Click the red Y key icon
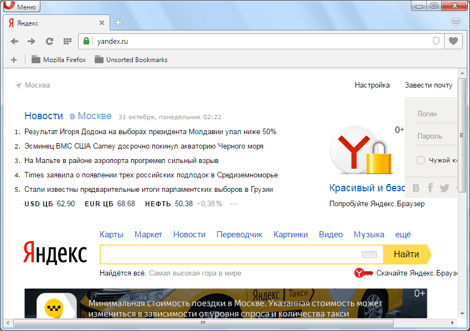The image size is (470, 331). click(363, 273)
